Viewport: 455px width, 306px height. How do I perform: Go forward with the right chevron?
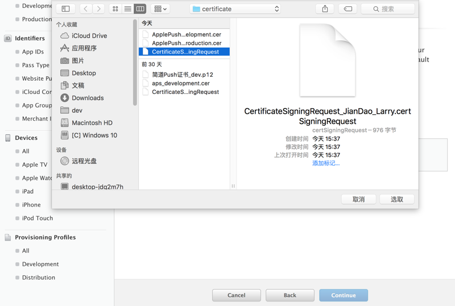pos(98,9)
